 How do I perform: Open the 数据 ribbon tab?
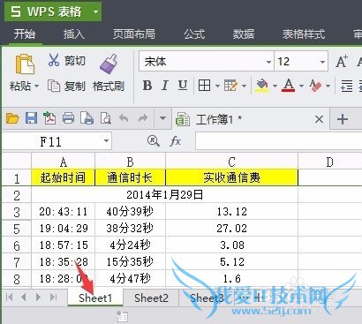[x=244, y=34]
